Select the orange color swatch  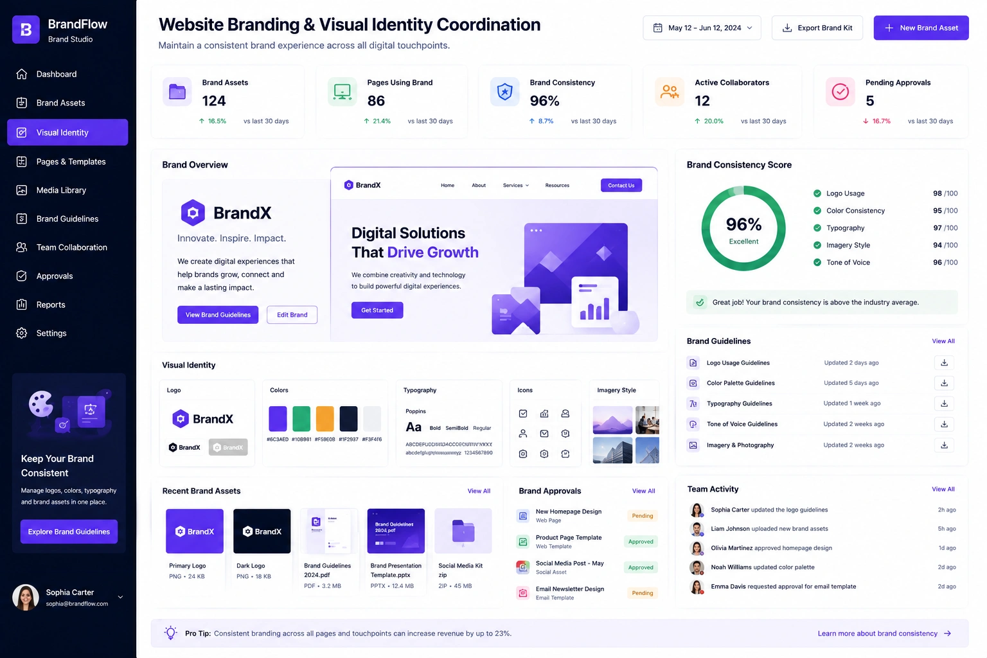click(x=325, y=419)
